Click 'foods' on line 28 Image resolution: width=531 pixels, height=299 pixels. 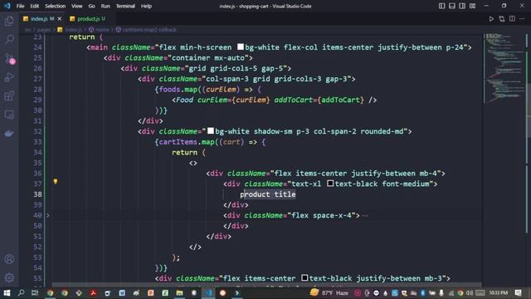(169, 90)
